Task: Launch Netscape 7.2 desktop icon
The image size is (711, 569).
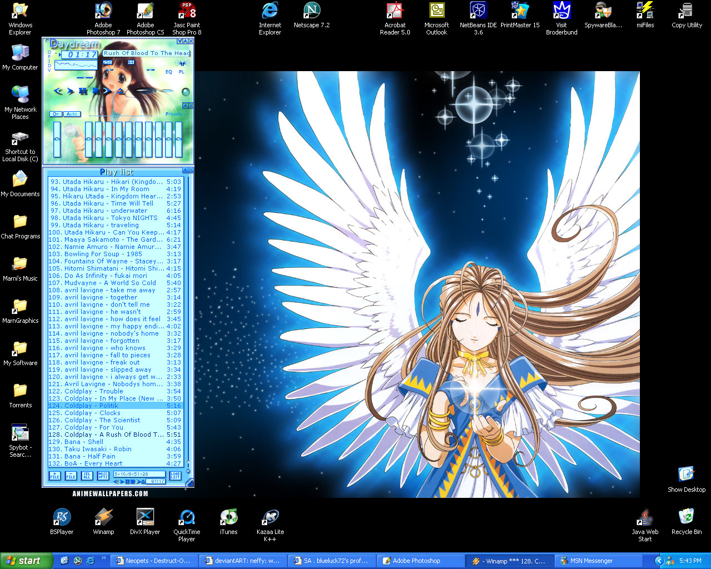Action: click(x=312, y=15)
